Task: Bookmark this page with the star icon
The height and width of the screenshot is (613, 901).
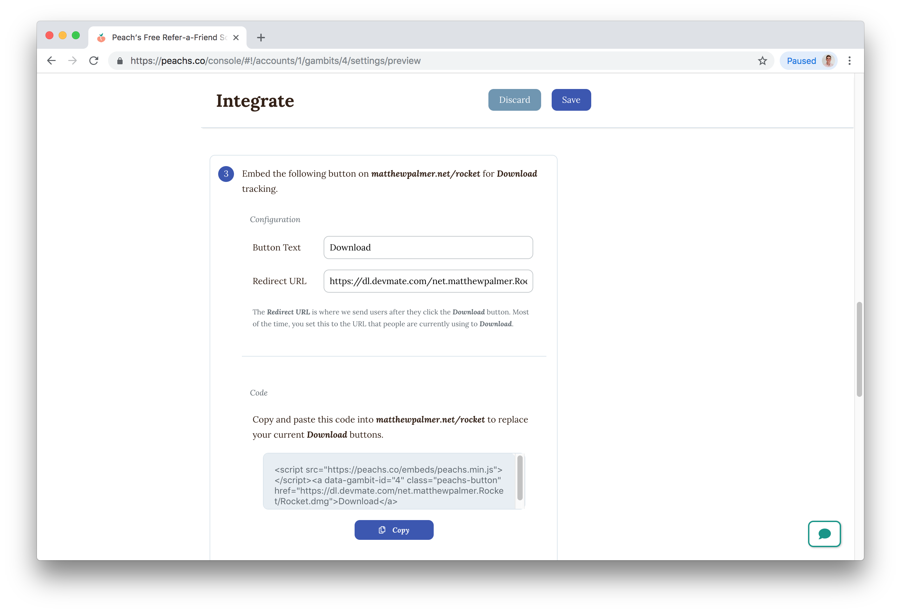Action: click(x=762, y=61)
